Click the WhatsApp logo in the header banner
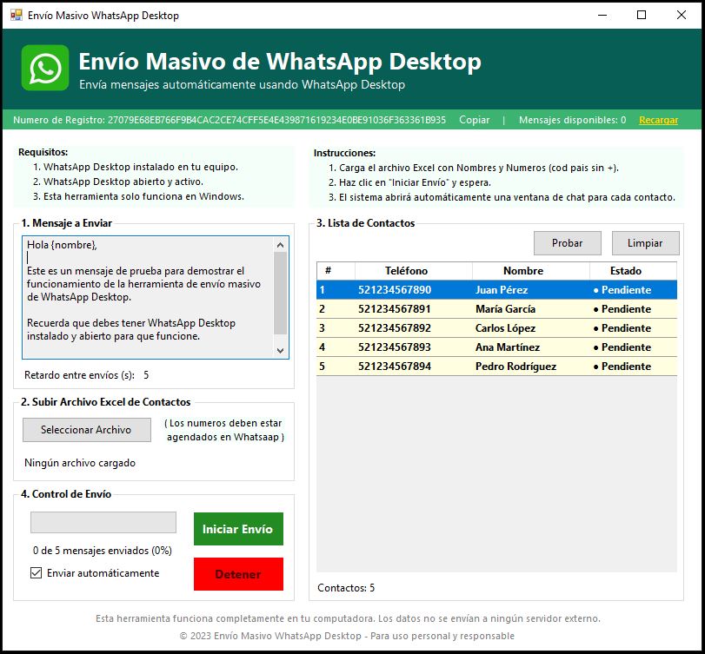The width and height of the screenshot is (705, 654). pos(43,67)
